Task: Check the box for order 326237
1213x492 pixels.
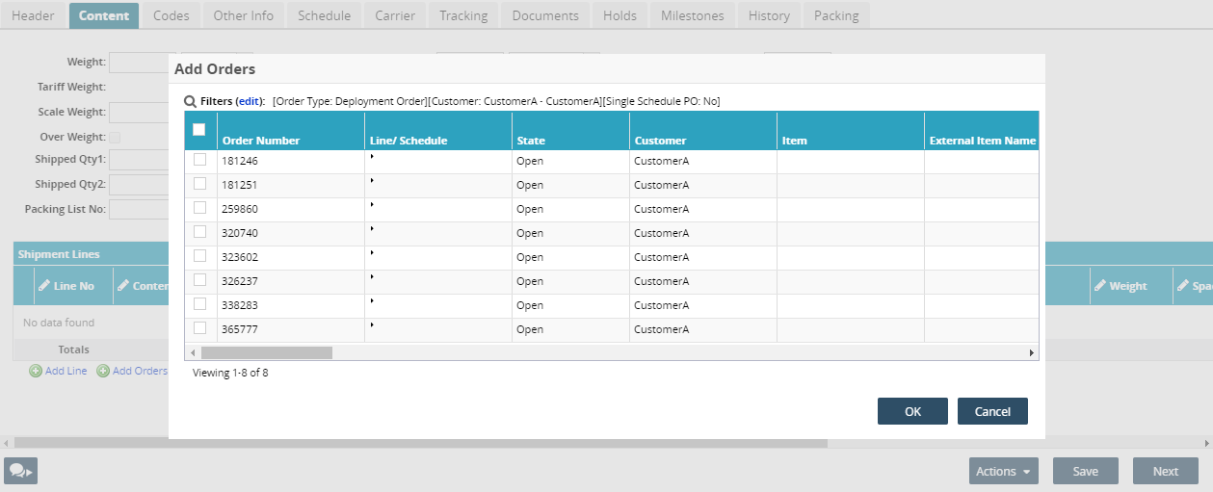Action: (x=200, y=280)
